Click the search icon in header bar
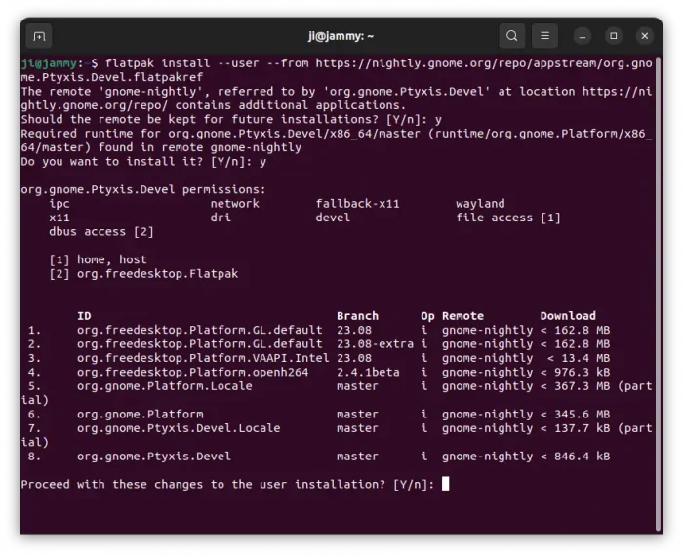 (x=512, y=36)
